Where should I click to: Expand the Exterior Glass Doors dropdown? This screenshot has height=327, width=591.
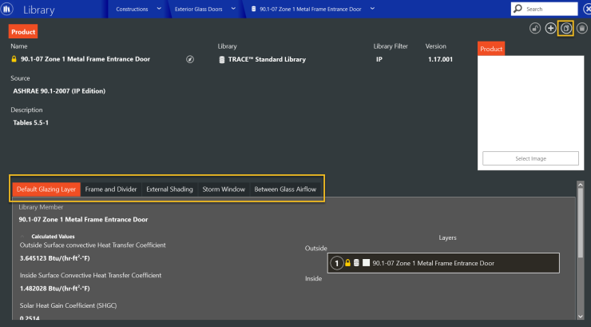coord(233,9)
